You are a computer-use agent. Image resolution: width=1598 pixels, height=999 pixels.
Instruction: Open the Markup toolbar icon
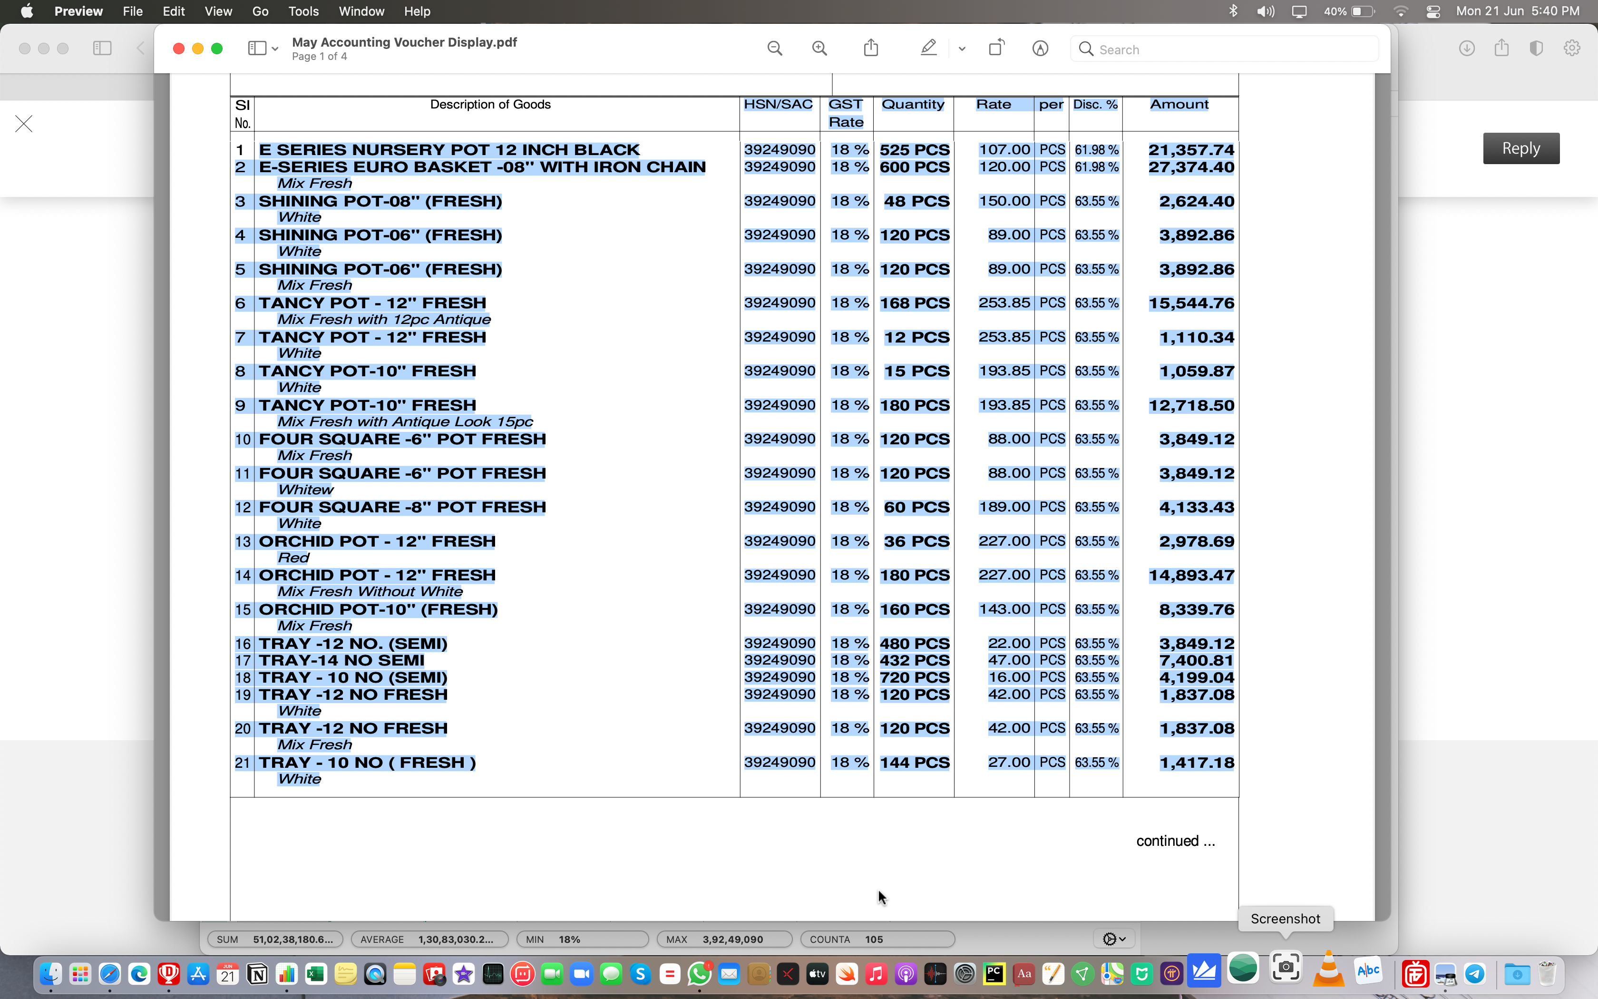(1040, 48)
